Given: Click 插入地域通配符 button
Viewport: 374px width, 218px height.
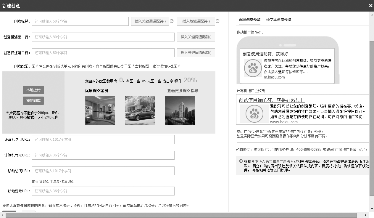Looking at the screenshot, I should [x=196, y=21].
